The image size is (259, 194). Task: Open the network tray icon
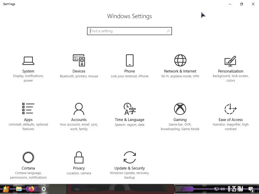[217, 189]
